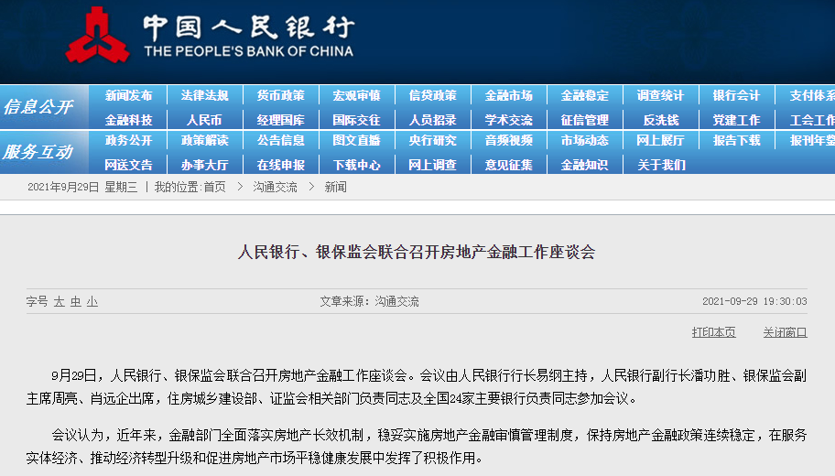Image resolution: width=835 pixels, height=476 pixels.
Task: Open 政务公开 in service menu
Action: click(x=129, y=141)
